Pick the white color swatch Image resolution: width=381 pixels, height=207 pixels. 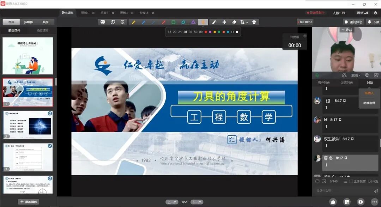237,32
